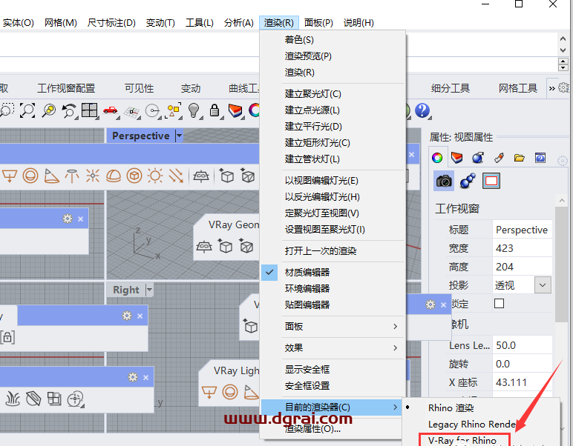The image size is (573, 446).
Task: Click the V-Ray directional light arrows icon
Action: pyautogui.click(x=176, y=176)
